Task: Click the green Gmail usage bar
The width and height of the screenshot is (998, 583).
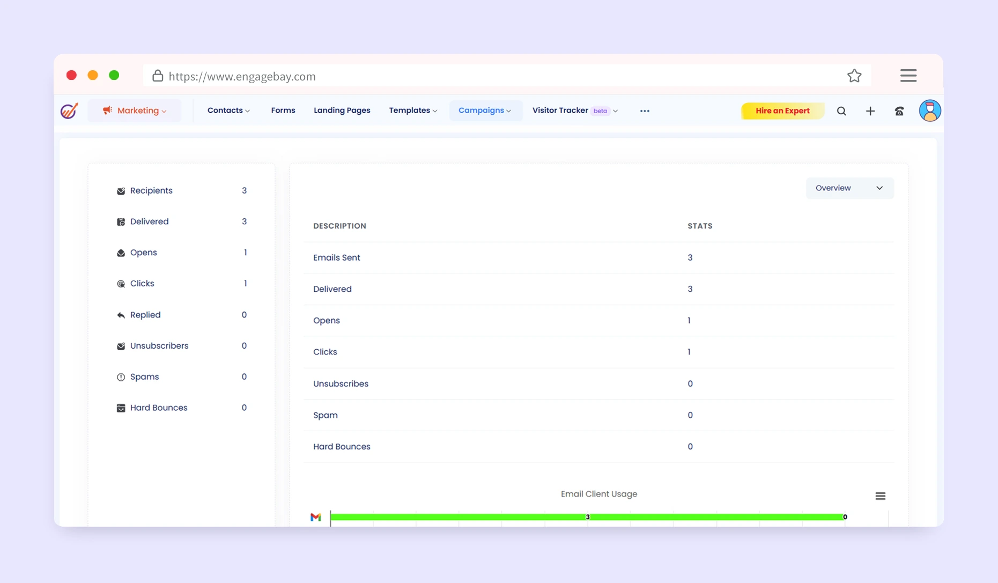Action: tap(587, 517)
